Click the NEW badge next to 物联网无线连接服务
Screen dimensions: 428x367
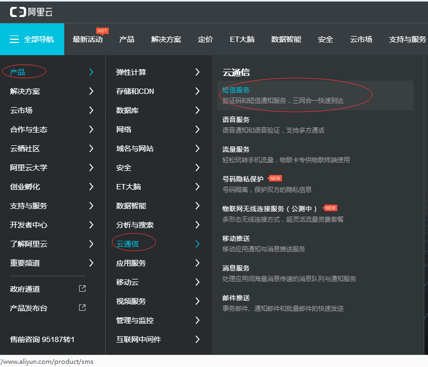[x=330, y=208]
